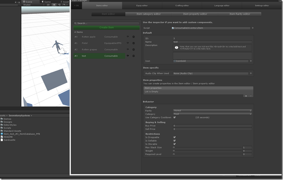Open the Shaded draw mode dropdown
The image size is (283, 180).
[34, 5]
